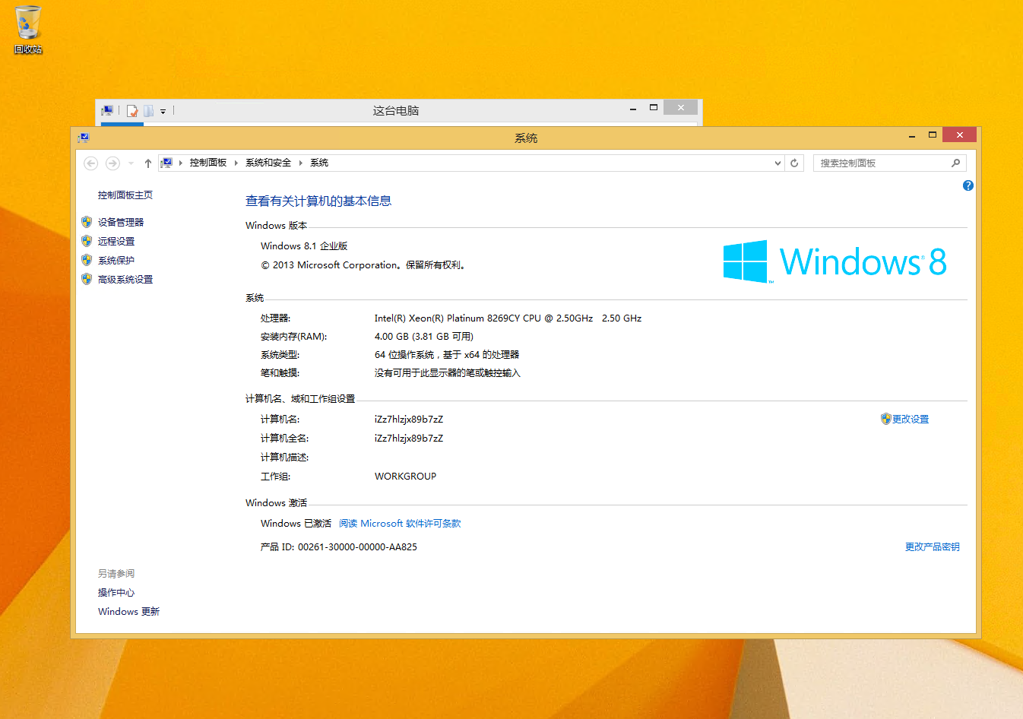Expand the arrow after 控制面板 breadcrumb
The image size is (1023, 719).
236,163
